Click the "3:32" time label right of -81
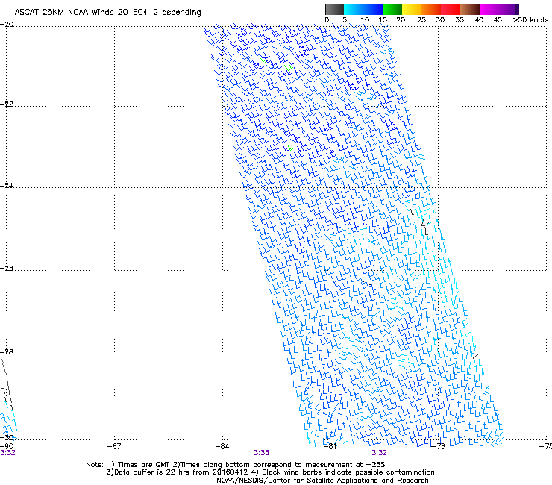 point(379,453)
